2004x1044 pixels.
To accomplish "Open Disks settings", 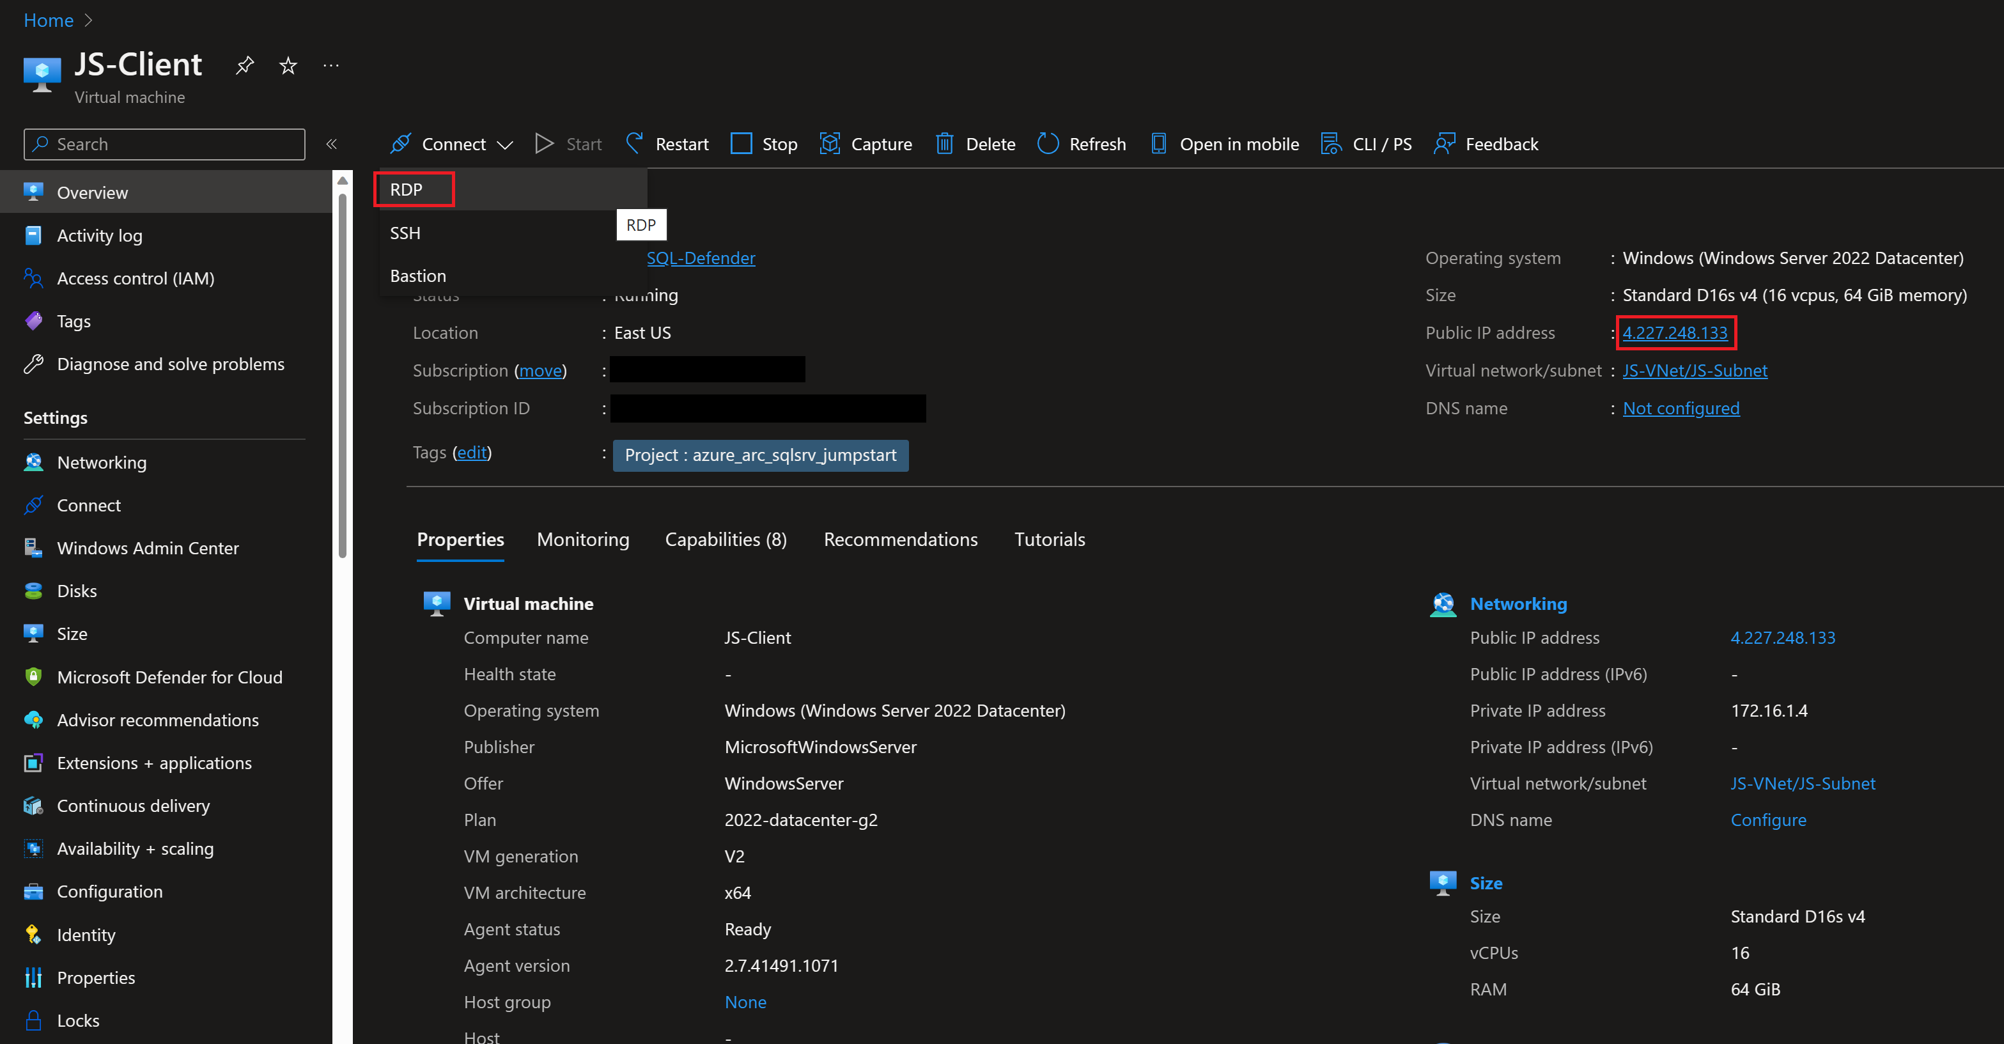I will point(166,591).
